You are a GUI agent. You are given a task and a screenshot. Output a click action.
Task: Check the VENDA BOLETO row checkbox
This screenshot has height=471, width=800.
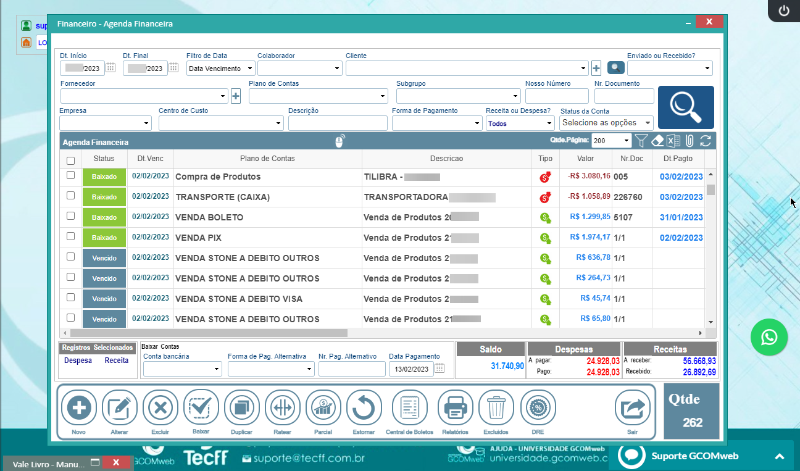click(x=70, y=216)
